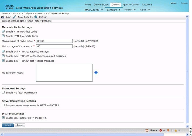Viewport: 192px width, 136px height.
Task: Click the horizontal scrollbar left arrow
Action: [1, 135]
